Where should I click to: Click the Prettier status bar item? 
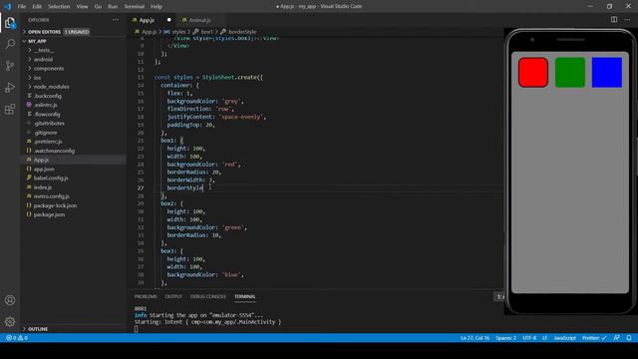[x=594, y=338]
